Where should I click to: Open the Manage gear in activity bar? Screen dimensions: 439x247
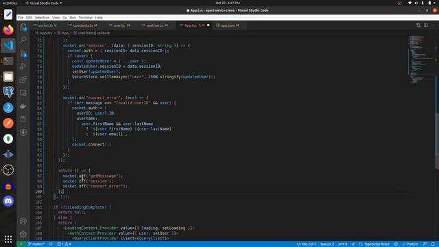23,234
